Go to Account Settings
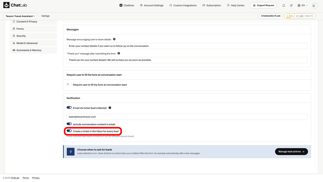 click(x=152, y=5)
